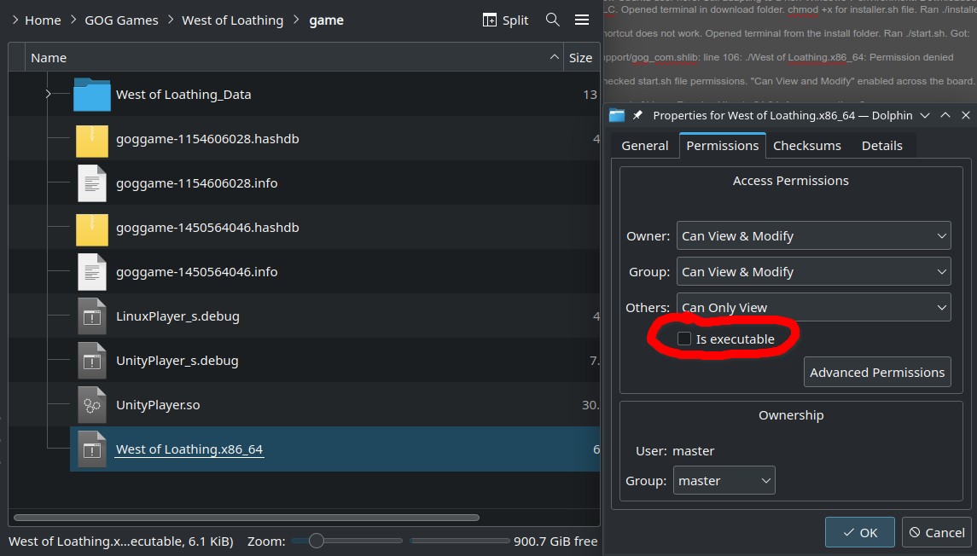Switch to the Permissions tab
The height and width of the screenshot is (556, 977).
coord(723,146)
